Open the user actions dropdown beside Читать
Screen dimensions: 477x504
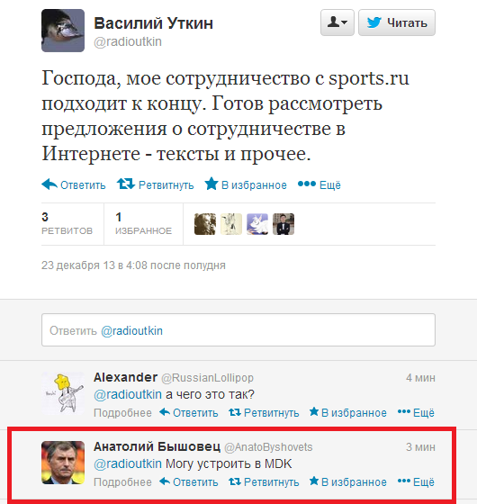[x=337, y=22]
